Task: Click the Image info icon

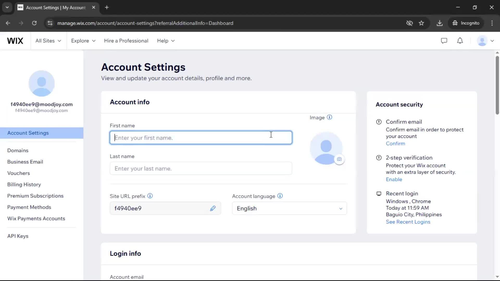Action: click(329, 117)
